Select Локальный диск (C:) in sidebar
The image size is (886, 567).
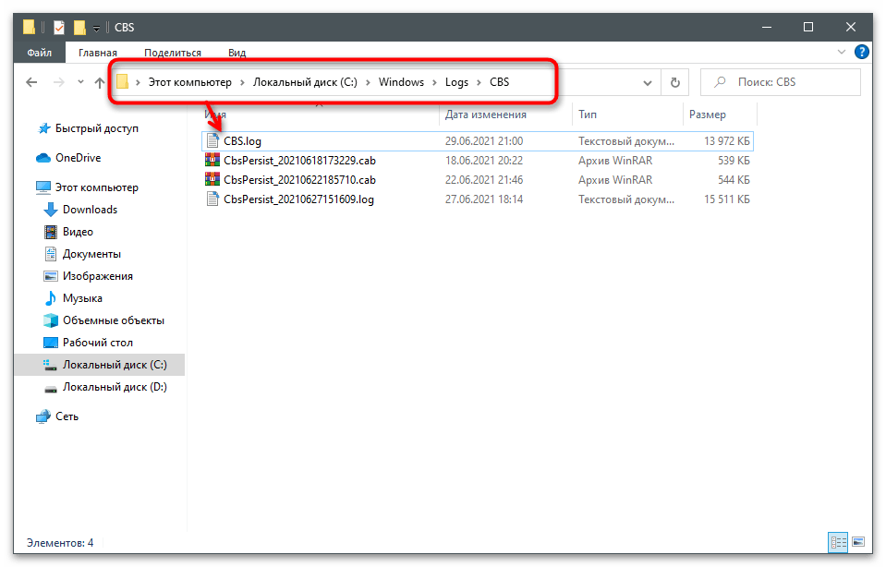click(x=100, y=365)
